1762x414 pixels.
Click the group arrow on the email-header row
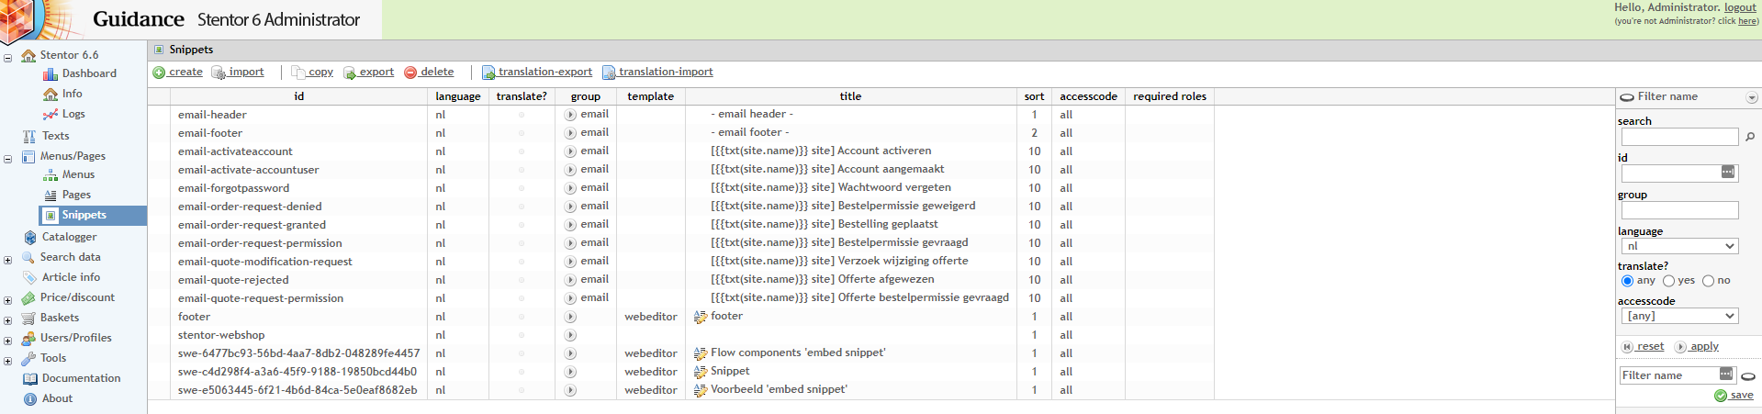[570, 115]
